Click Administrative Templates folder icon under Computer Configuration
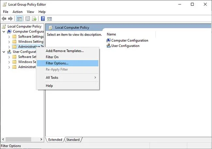This screenshot has height=149, width=212. (x=14, y=47)
